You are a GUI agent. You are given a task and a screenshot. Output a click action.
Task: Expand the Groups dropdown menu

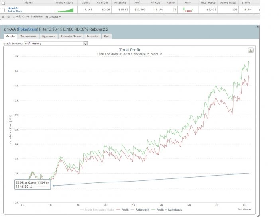pyautogui.click(x=53, y=17)
